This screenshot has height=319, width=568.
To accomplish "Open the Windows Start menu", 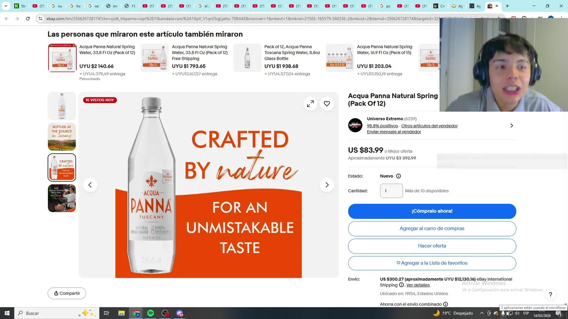I will pyautogui.click(x=7, y=313).
